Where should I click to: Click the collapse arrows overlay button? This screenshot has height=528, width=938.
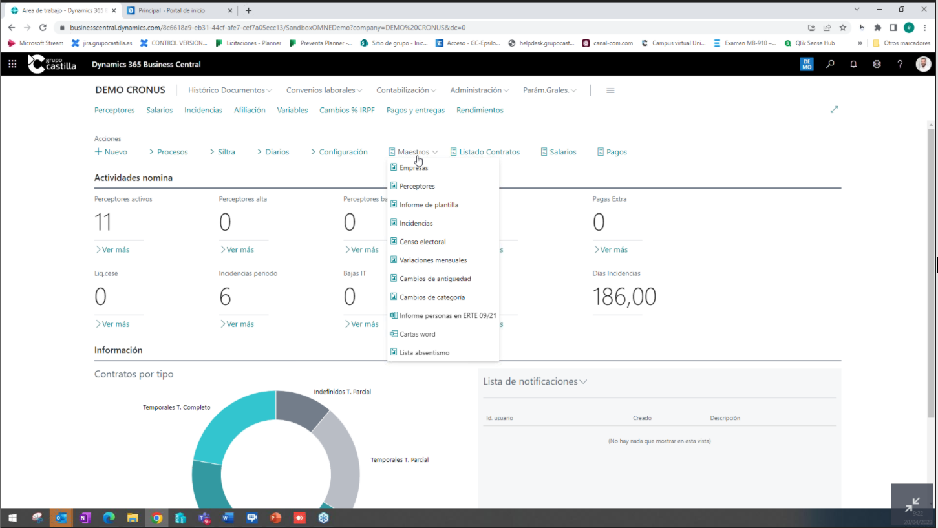coord(912,504)
